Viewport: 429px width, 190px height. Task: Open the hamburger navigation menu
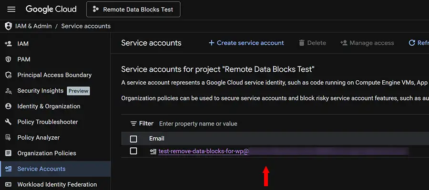click(11, 9)
